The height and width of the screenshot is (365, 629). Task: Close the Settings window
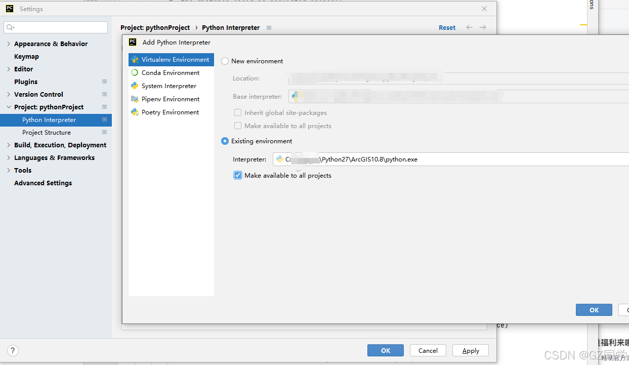[484, 9]
